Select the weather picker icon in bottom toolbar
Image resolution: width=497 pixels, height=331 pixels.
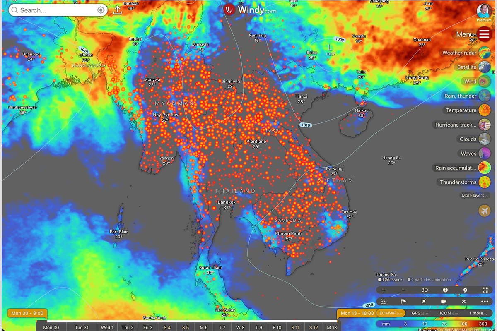pos(384,301)
